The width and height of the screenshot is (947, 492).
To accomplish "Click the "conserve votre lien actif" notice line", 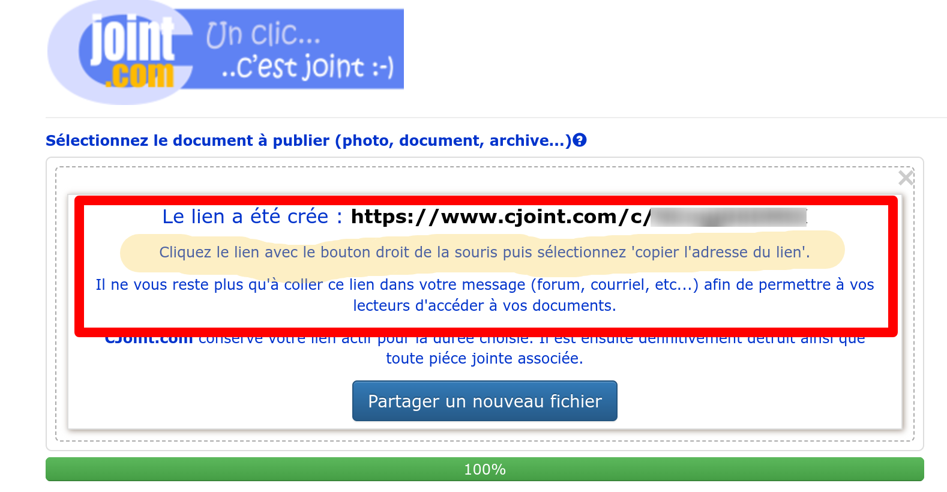I will click(x=484, y=340).
